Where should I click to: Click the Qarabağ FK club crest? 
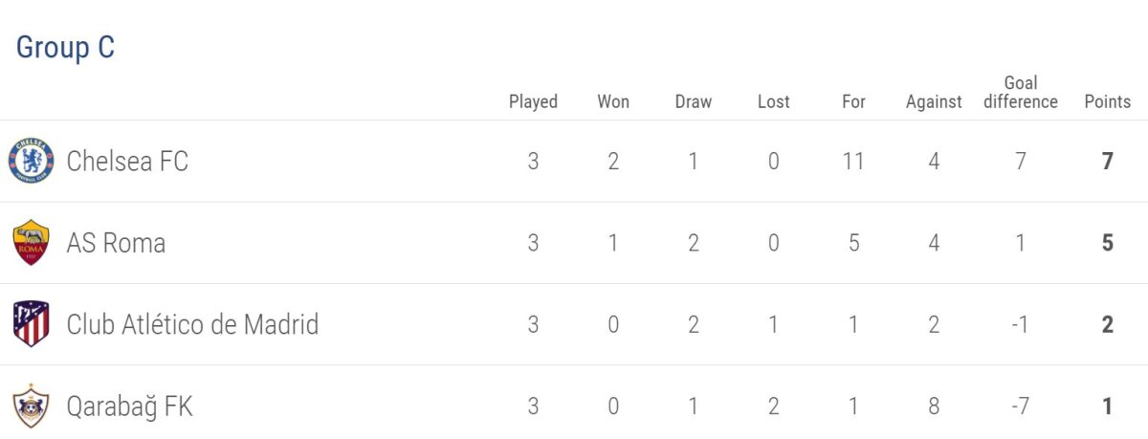[32, 406]
